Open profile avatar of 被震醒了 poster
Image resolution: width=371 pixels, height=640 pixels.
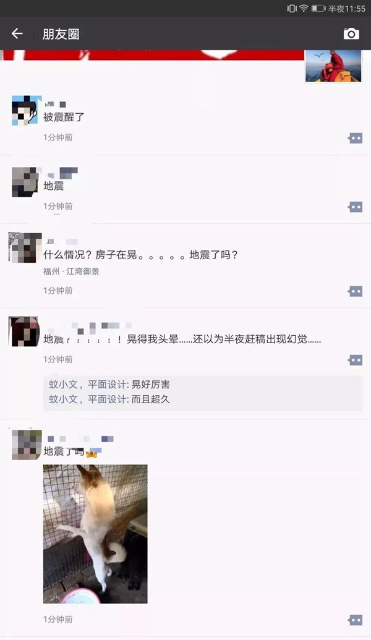point(27,110)
